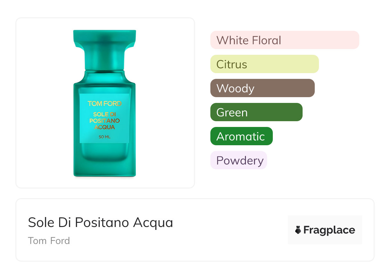Open the Tom Ford perfume bottle image
This screenshot has width=390, height=277.
(105, 103)
